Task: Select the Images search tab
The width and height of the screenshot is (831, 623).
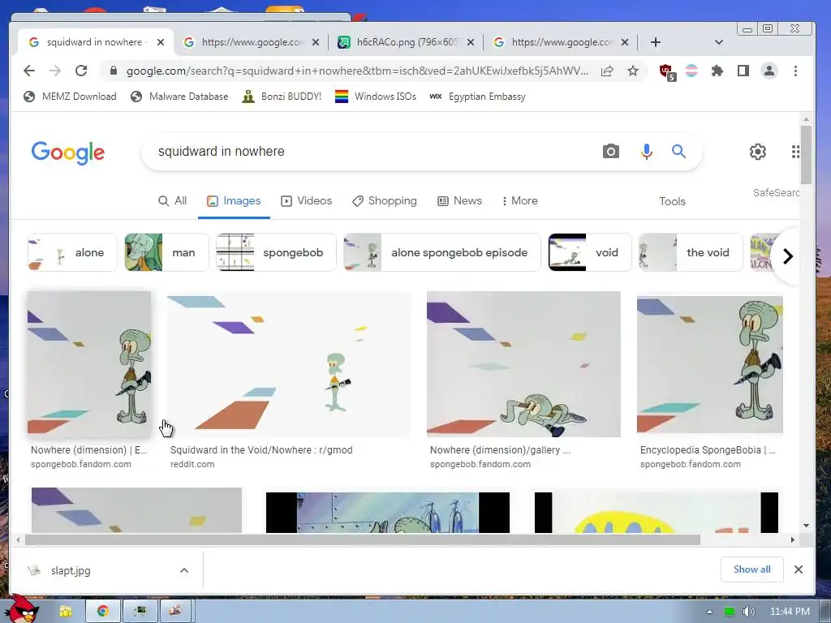Action: click(x=234, y=201)
